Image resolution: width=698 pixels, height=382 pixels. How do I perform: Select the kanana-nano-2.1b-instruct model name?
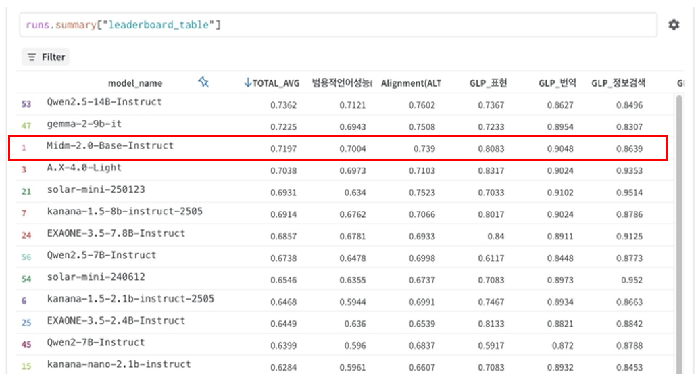click(119, 364)
